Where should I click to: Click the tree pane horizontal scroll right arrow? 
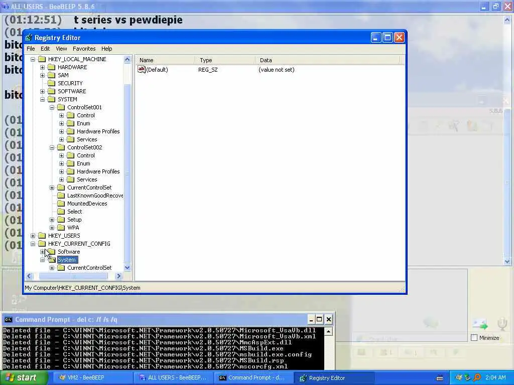(x=119, y=276)
